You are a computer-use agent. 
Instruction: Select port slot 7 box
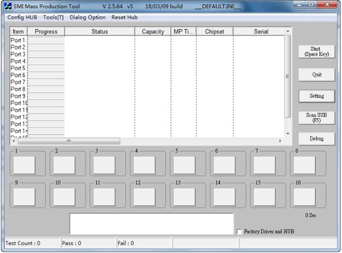click(265, 165)
